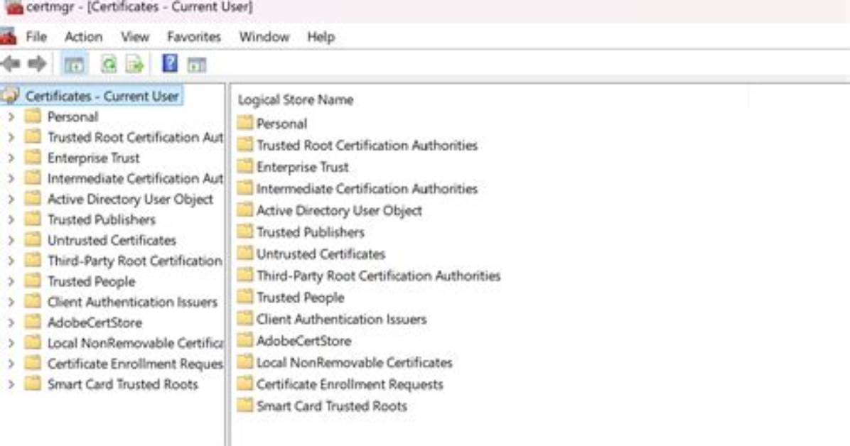Screen dimensions: 850x446
Task: Click the Export List toolbar icon
Action: 134,65
